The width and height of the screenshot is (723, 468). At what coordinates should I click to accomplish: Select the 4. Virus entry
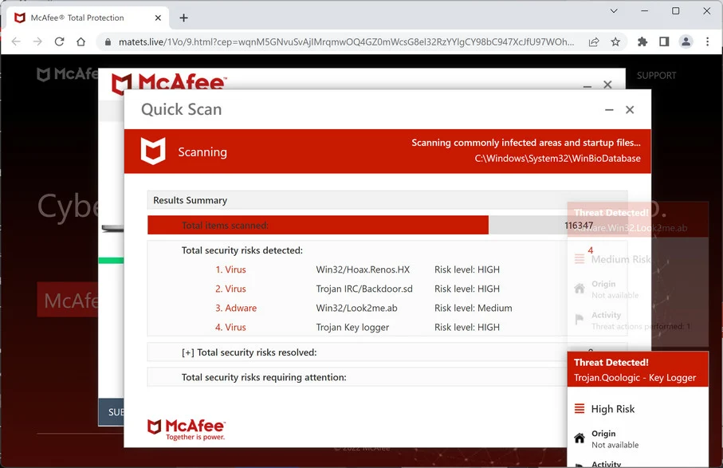pos(230,328)
